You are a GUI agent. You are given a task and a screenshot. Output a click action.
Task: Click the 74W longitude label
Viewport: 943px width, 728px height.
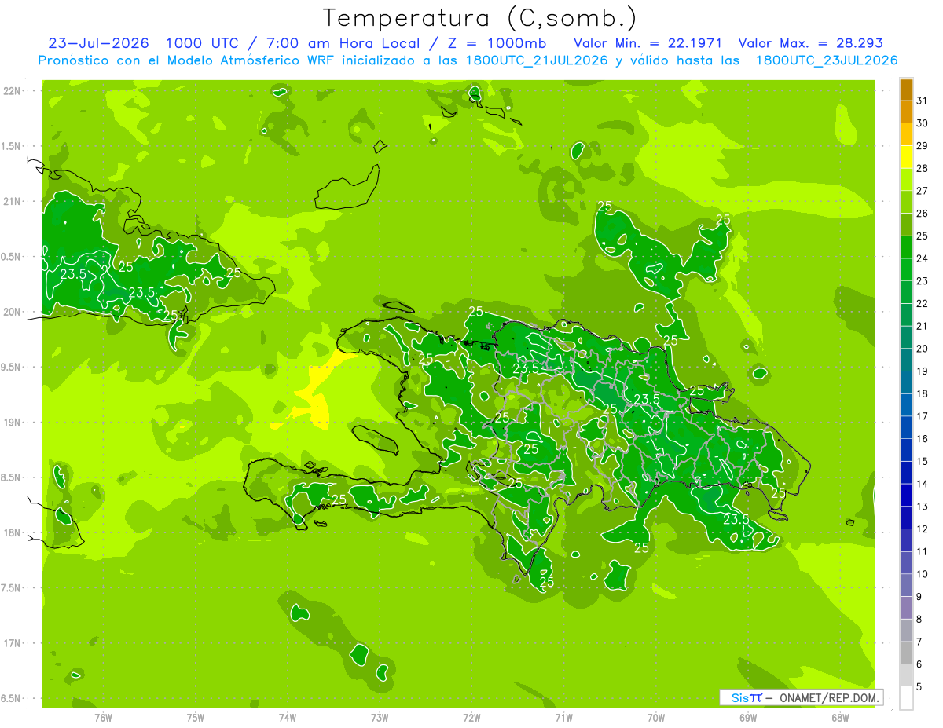[288, 718]
